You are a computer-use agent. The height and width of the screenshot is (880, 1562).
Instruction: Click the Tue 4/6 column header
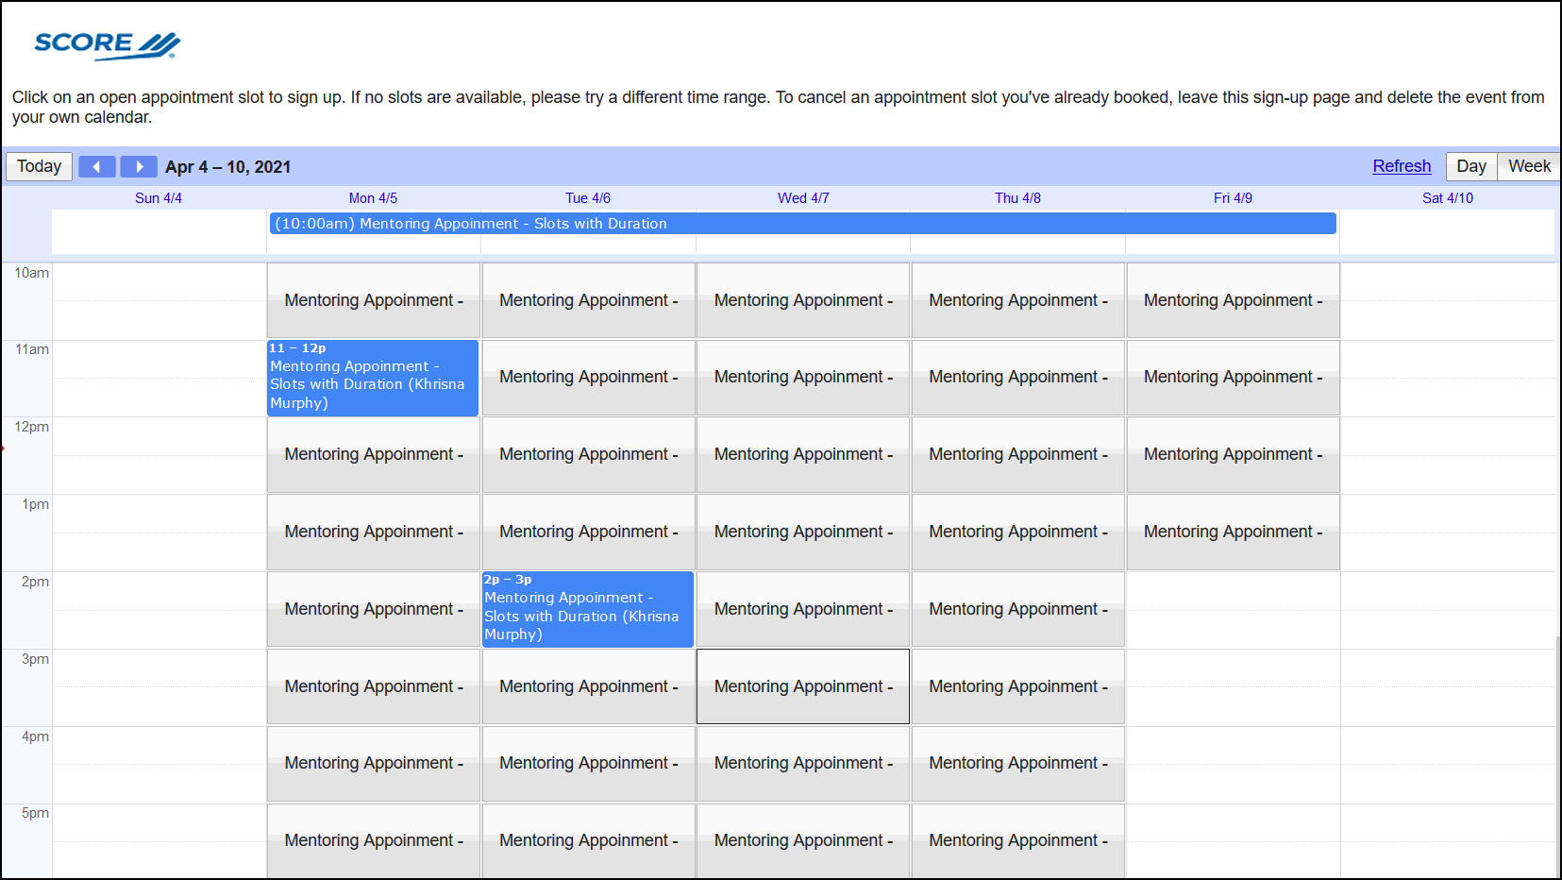coord(588,197)
